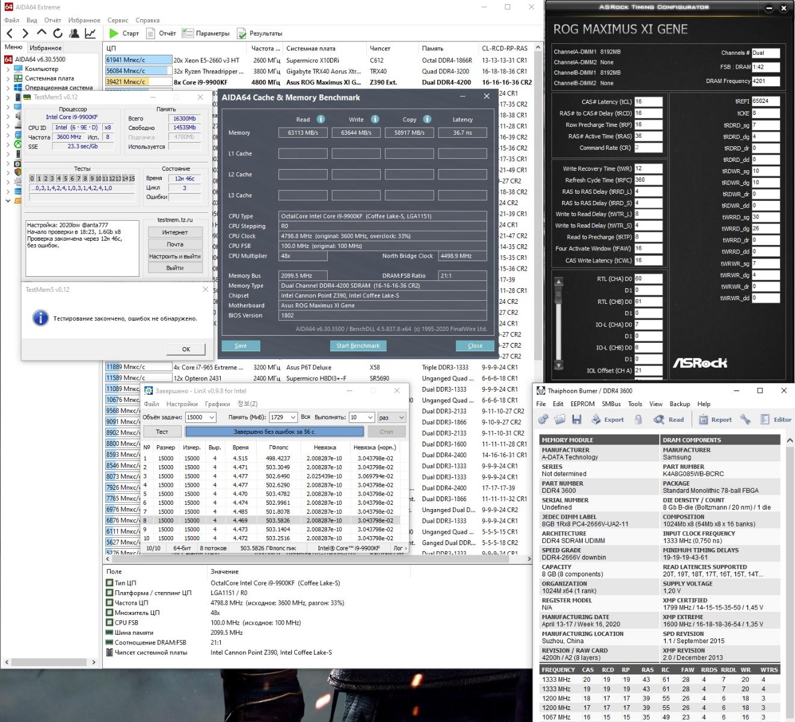Image resolution: width=795 pixels, height=722 pixels.
Task: Click the gear icon in Thaiphoon Burner toolbar
Action: [x=543, y=419]
